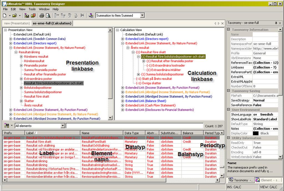Collapse Årets resultat node in Calculation View
284x191 pixels.
pos(128,48)
